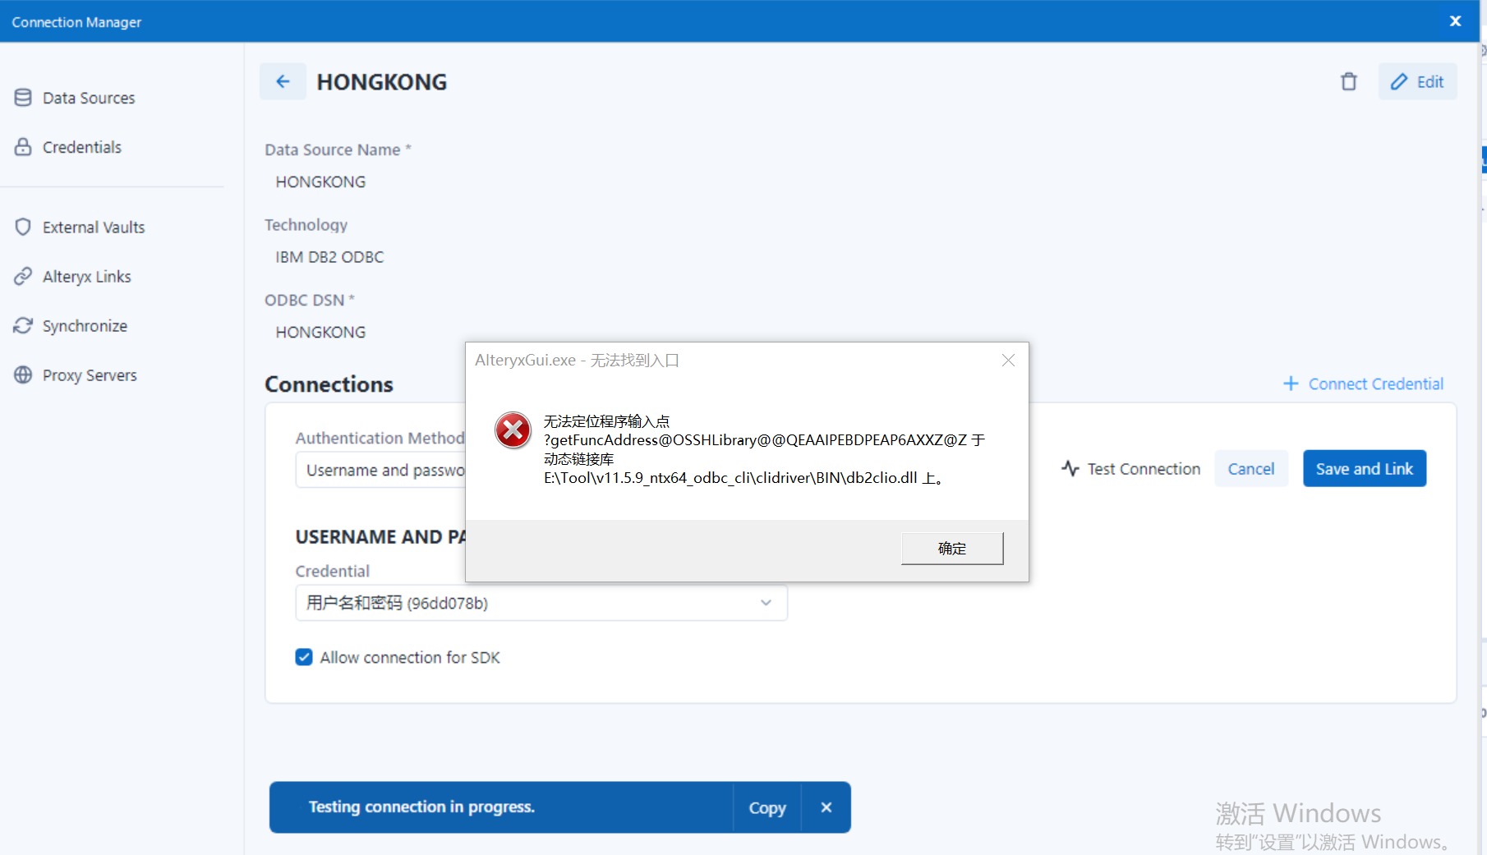Close the testing connection notification

point(826,807)
